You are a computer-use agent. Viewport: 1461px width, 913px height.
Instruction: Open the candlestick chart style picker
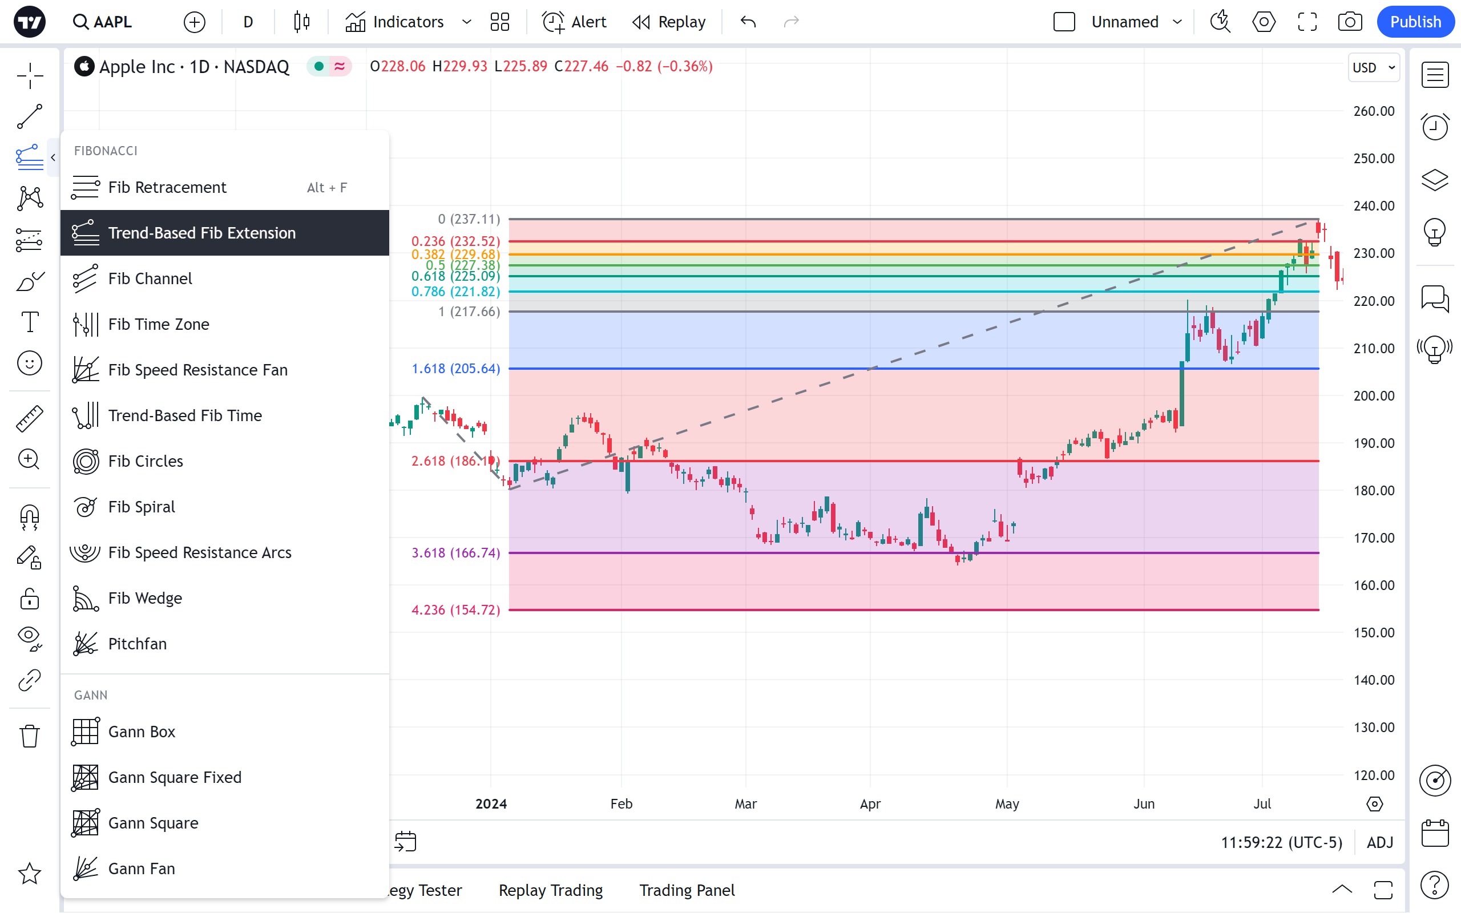click(301, 22)
